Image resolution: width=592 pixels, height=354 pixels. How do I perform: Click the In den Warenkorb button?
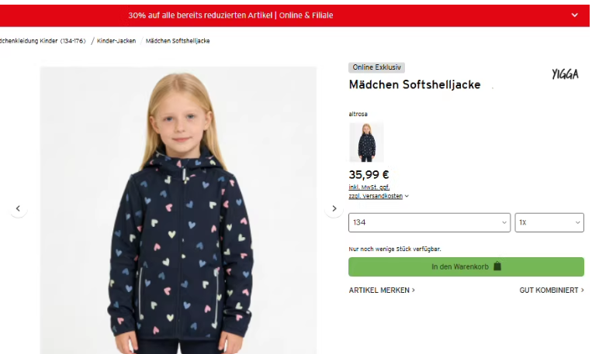tap(466, 266)
